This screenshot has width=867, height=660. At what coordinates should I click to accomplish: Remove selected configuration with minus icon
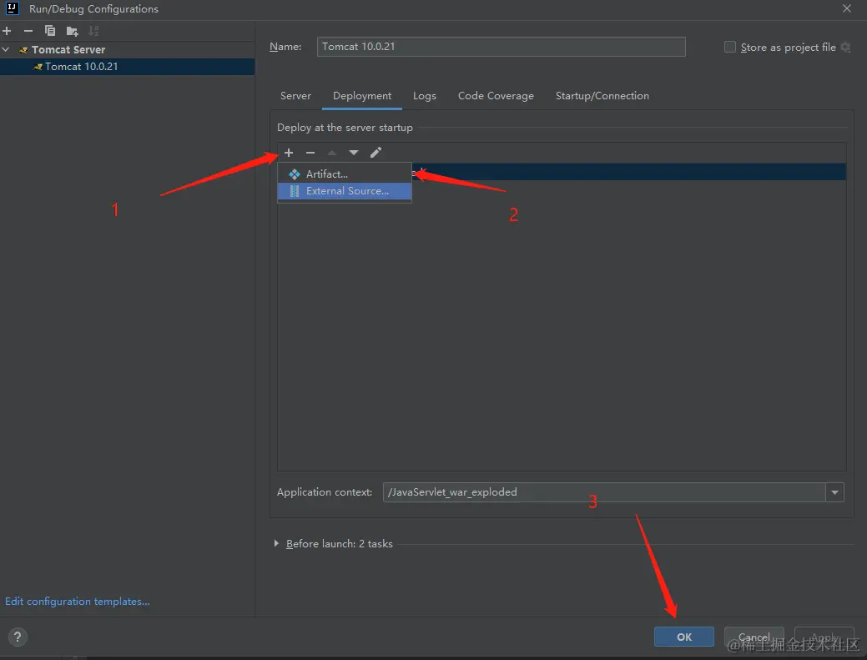coord(28,31)
